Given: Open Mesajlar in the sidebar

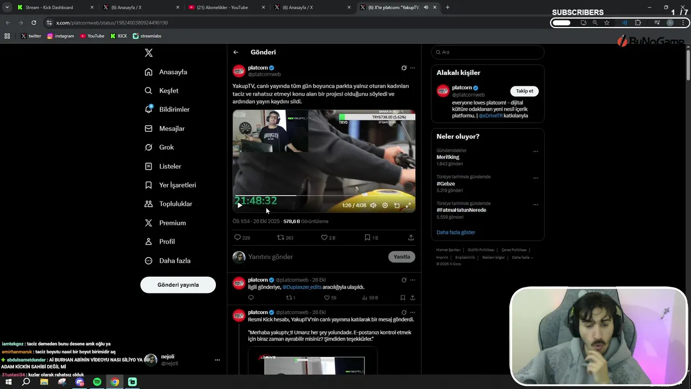Looking at the screenshot, I should pyautogui.click(x=165, y=129).
